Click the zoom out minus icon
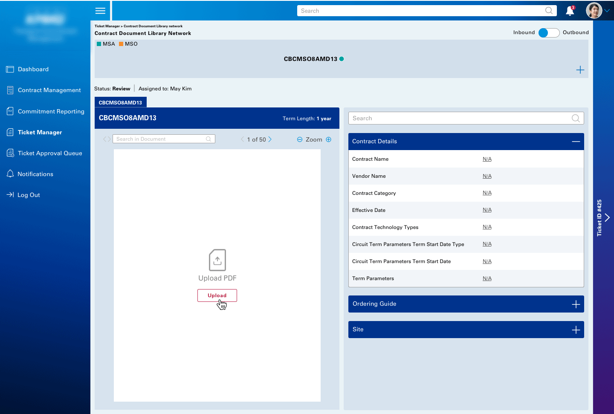 point(300,139)
